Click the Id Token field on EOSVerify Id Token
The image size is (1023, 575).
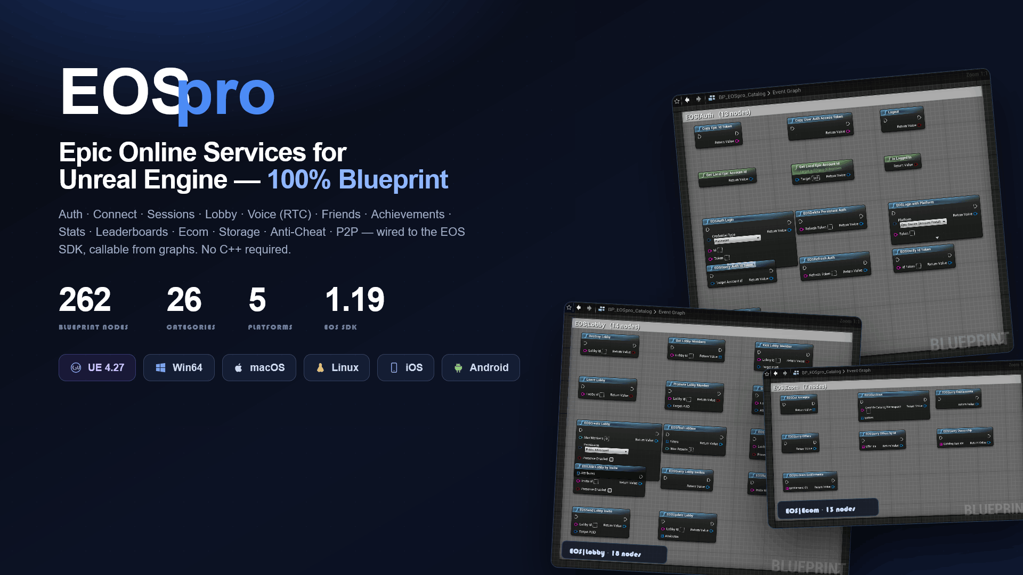coord(918,266)
